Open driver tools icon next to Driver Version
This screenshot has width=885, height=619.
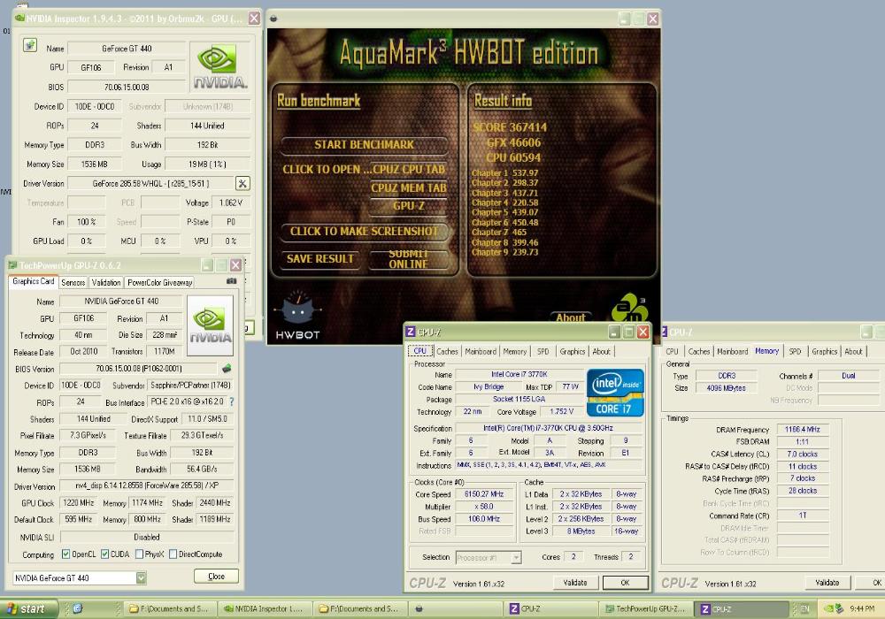click(242, 183)
